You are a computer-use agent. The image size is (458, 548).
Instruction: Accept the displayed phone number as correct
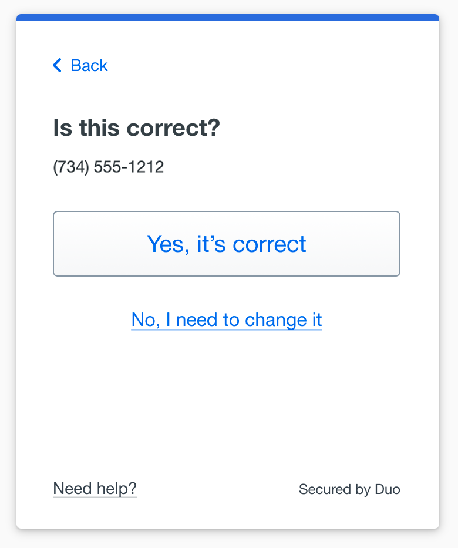click(227, 243)
